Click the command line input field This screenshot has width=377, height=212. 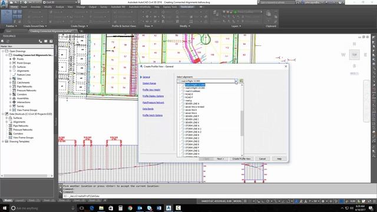click(216, 196)
